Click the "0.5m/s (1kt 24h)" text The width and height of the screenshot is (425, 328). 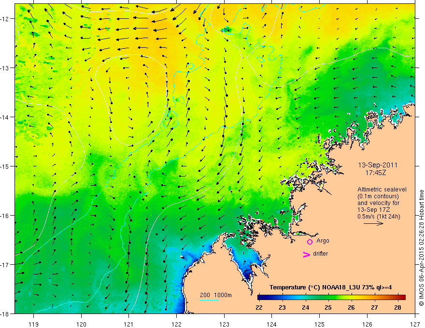[379, 217]
